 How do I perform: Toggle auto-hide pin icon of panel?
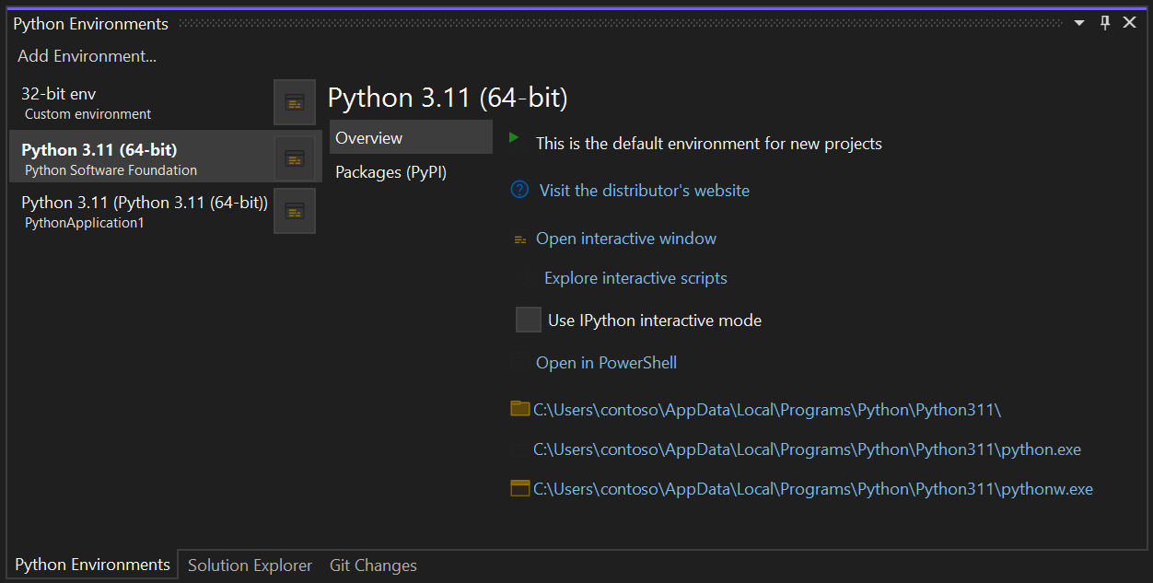tap(1106, 23)
